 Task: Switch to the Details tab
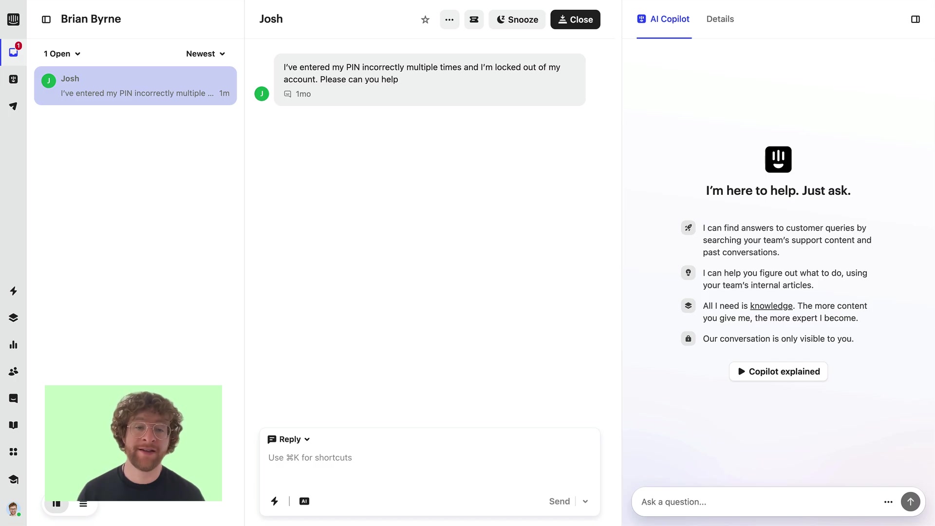point(720,19)
